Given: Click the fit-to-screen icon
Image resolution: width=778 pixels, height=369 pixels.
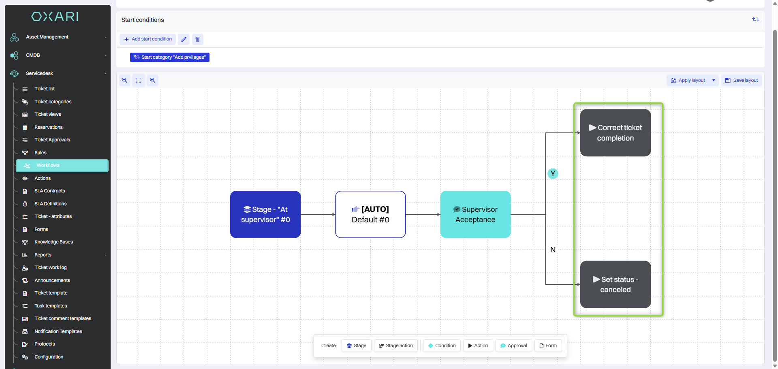Looking at the screenshot, I should (139, 80).
